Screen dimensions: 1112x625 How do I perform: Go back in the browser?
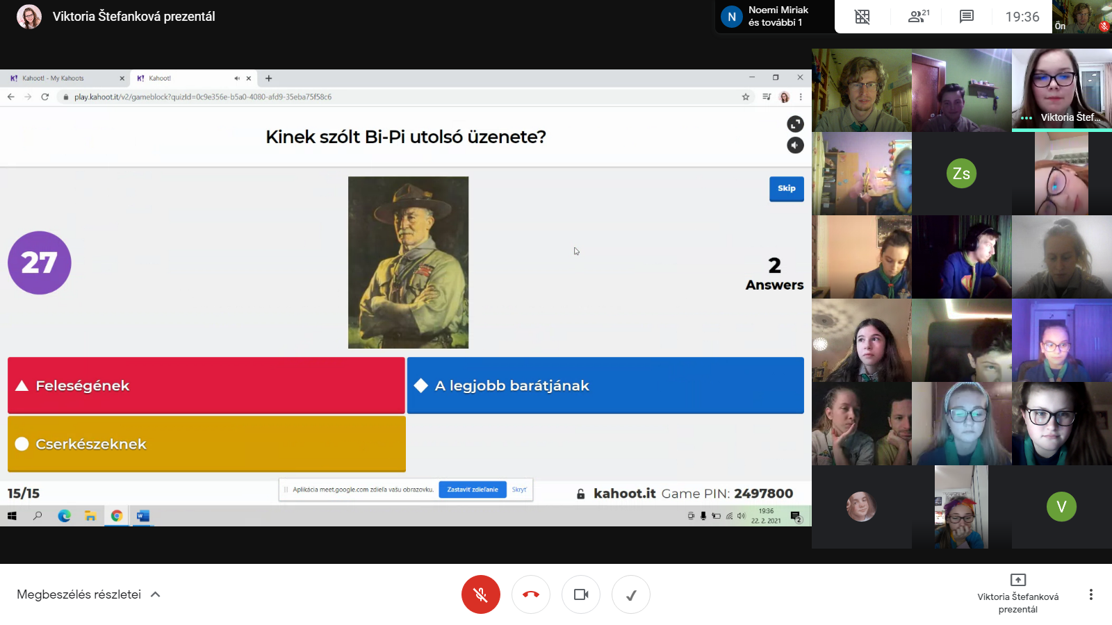pos(11,97)
